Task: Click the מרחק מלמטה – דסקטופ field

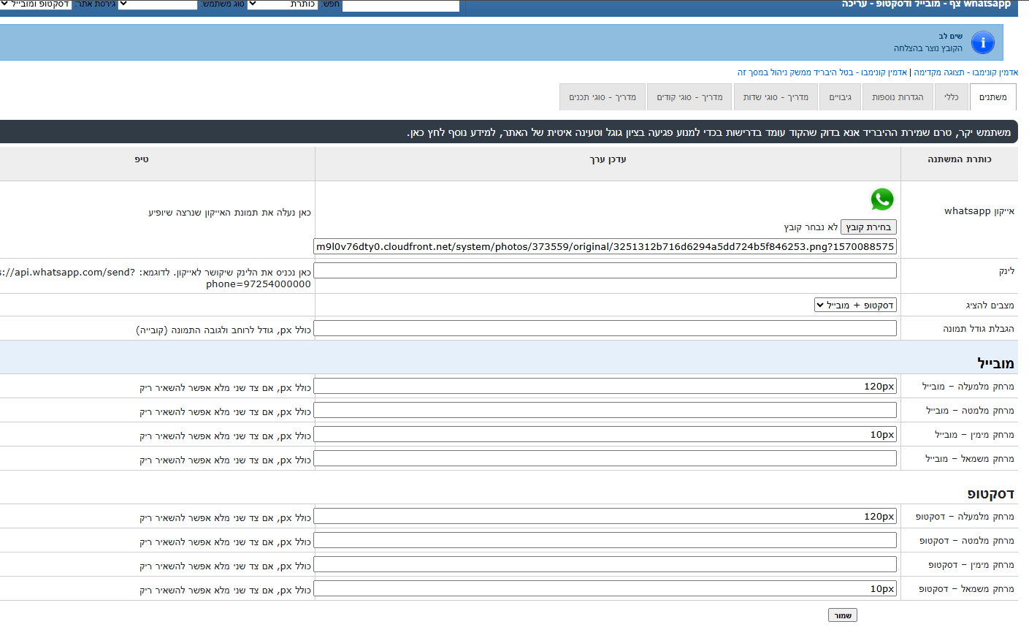Action: (605, 540)
